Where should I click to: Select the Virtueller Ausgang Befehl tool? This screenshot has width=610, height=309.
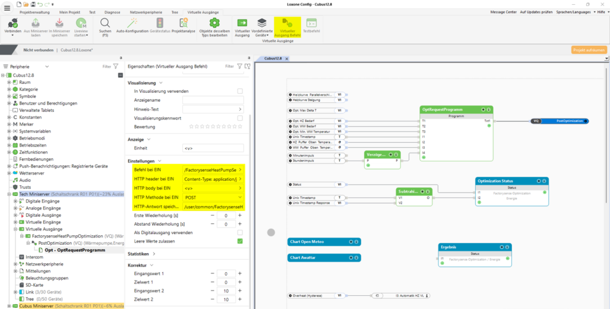[287, 23]
